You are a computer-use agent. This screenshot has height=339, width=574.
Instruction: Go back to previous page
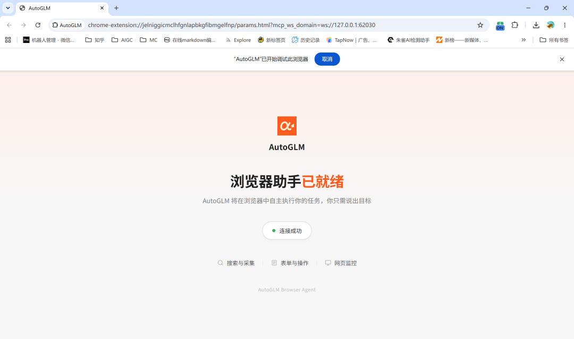click(9, 25)
